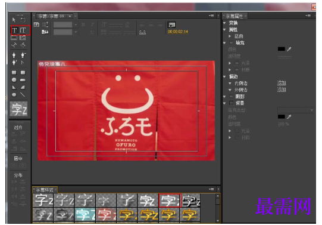Click the 填充 fill color swatch
The width and height of the screenshot is (322, 225).
click(x=281, y=49)
